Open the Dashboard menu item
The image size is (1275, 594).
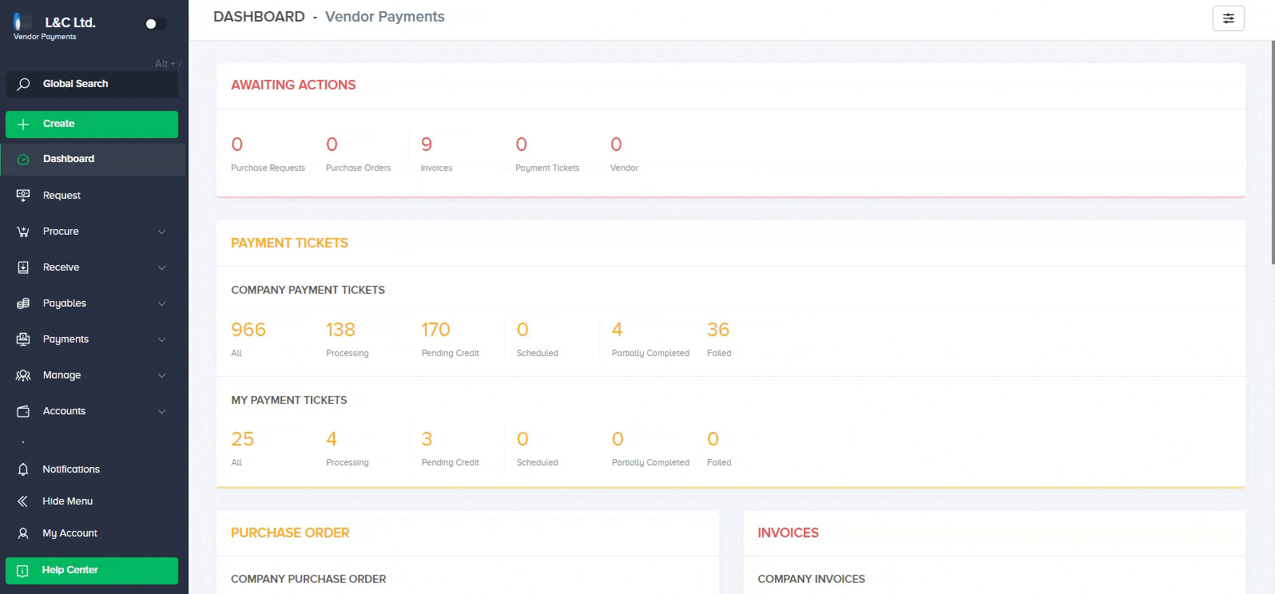(93, 159)
